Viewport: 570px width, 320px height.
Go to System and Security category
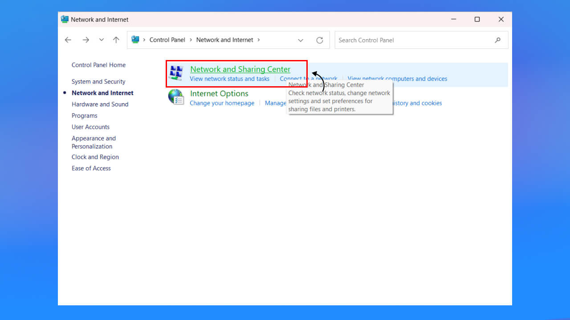pos(98,82)
